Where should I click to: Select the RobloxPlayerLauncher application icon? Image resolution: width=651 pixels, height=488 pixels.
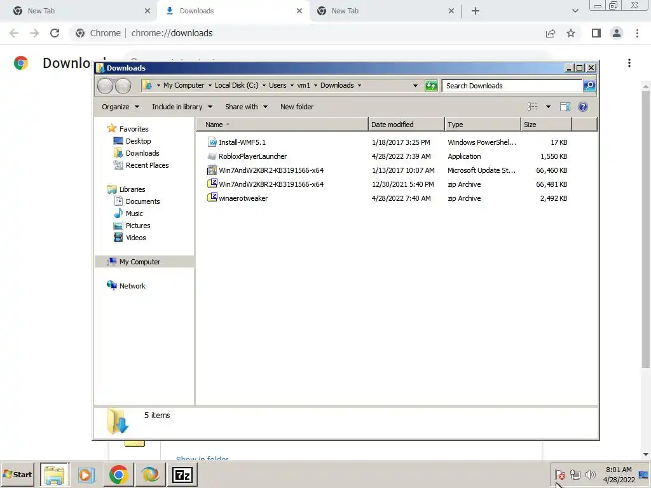pos(212,156)
